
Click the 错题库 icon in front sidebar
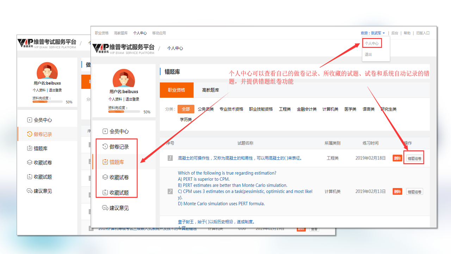[x=105, y=162]
